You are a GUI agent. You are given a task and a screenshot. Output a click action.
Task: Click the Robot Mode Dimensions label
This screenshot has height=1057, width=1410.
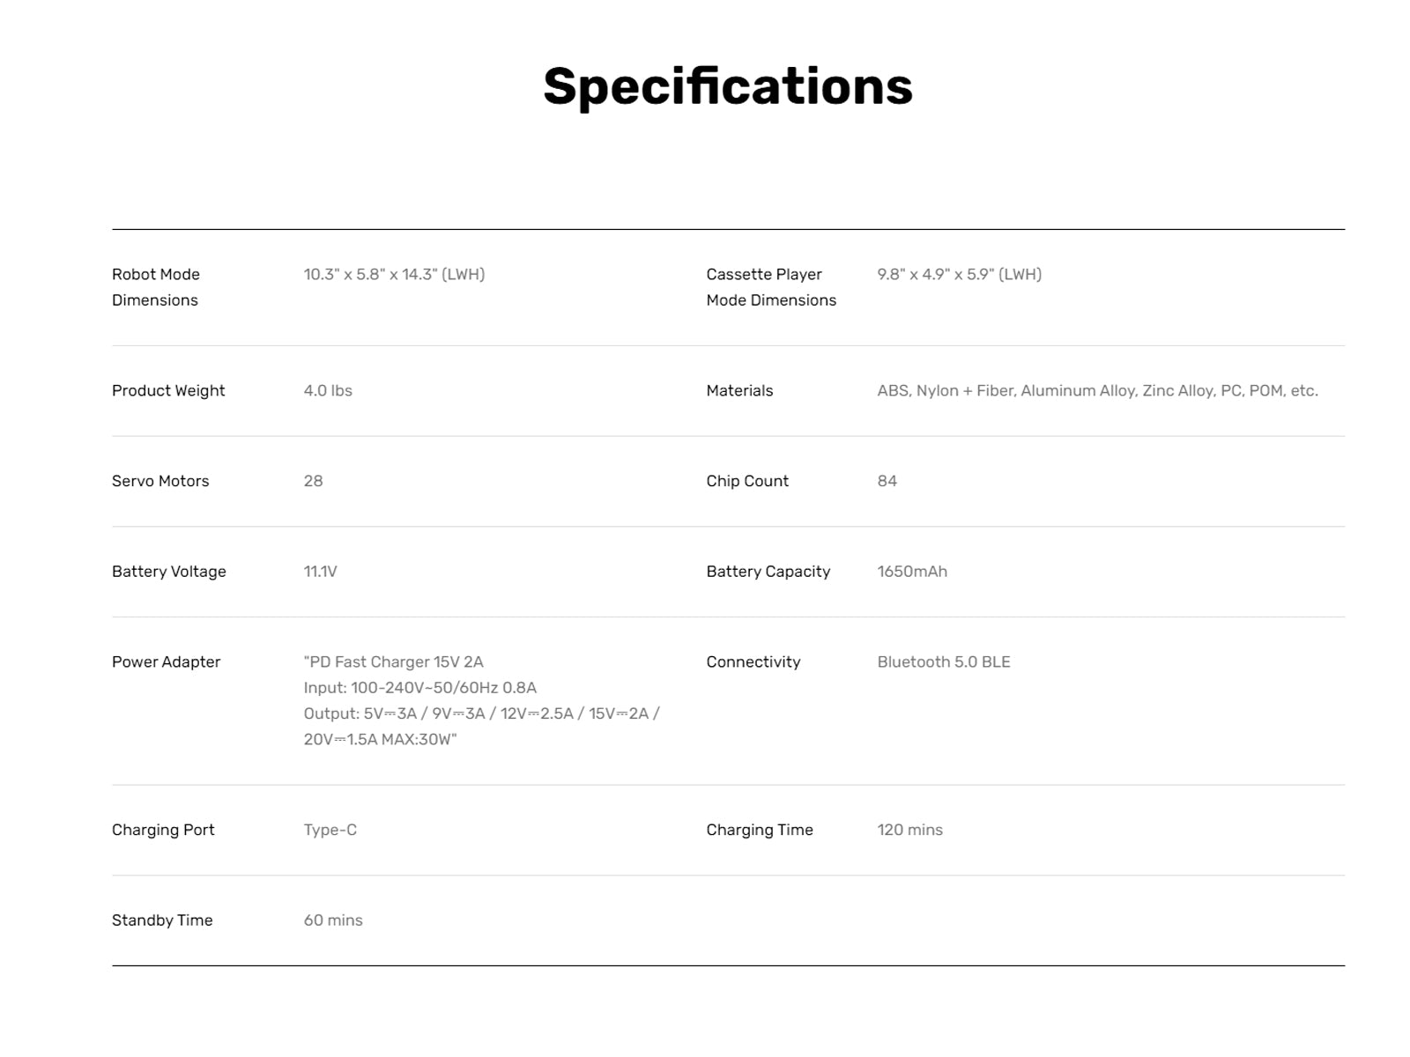click(x=155, y=287)
